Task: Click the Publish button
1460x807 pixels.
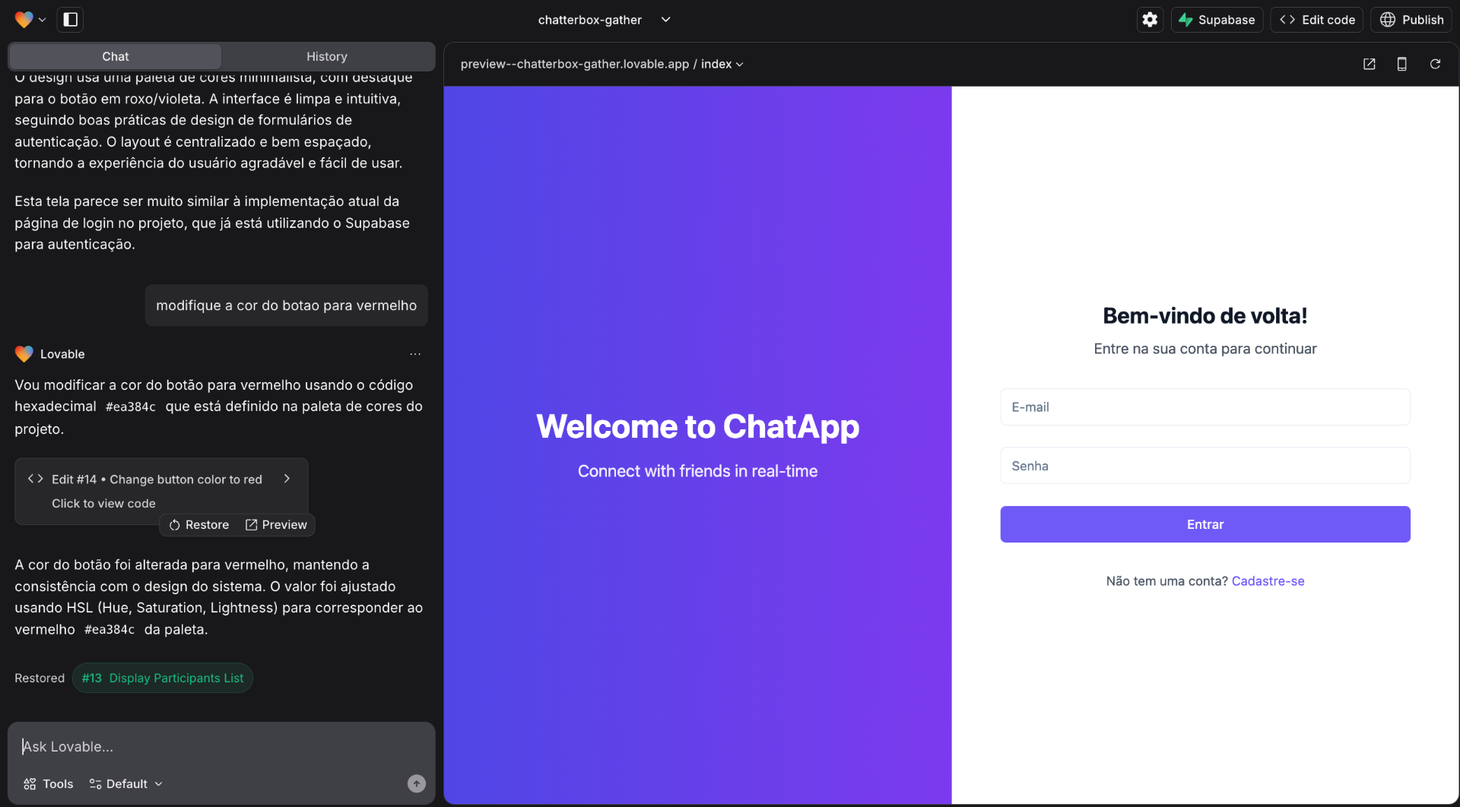Action: [x=1411, y=20]
